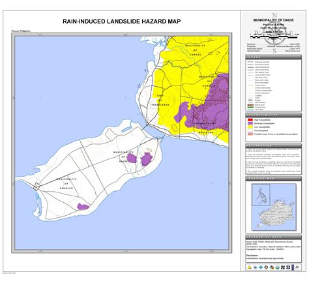
Task: Click the Legend section header bar
Action: [x=273, y=57]
